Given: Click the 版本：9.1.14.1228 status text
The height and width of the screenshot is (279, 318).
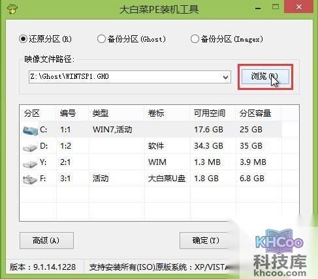Looking at the screenshot, I should tap(42, 267).
